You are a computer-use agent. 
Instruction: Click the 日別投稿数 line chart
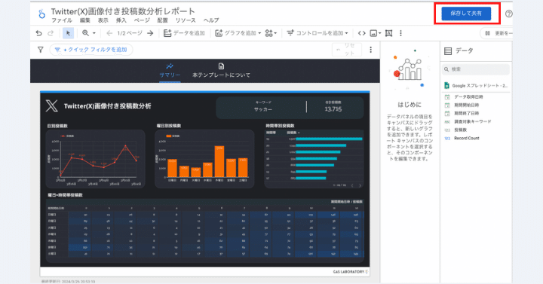pyautogui.click(x=96, y=159)
